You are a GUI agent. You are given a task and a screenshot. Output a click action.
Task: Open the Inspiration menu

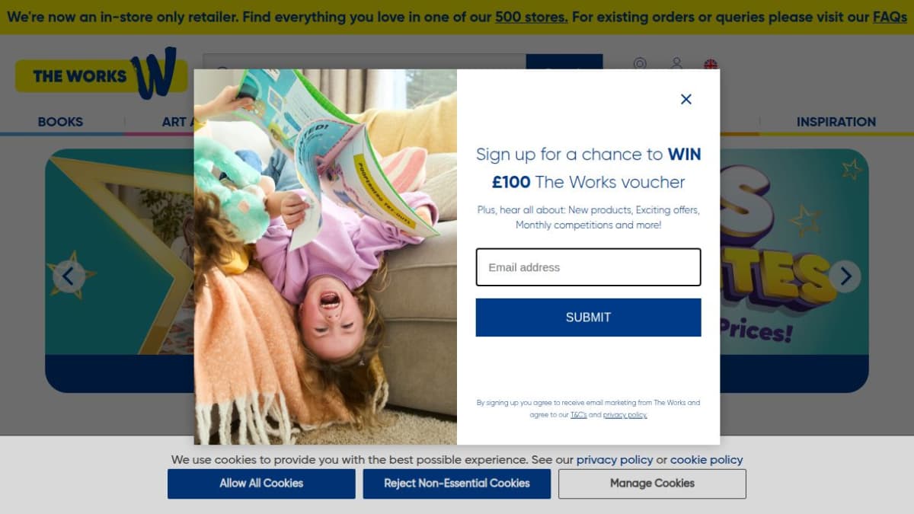(x=836, y=122)
